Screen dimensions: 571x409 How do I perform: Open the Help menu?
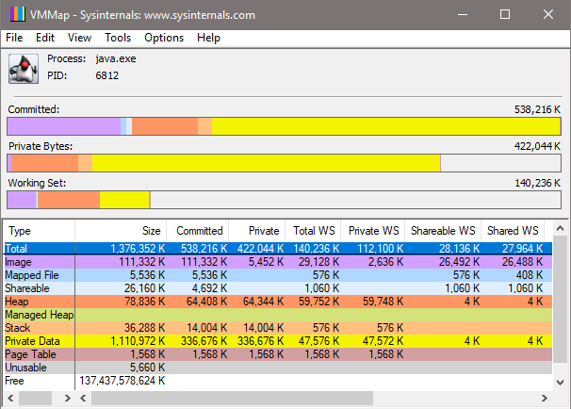(x=208, y=38)
